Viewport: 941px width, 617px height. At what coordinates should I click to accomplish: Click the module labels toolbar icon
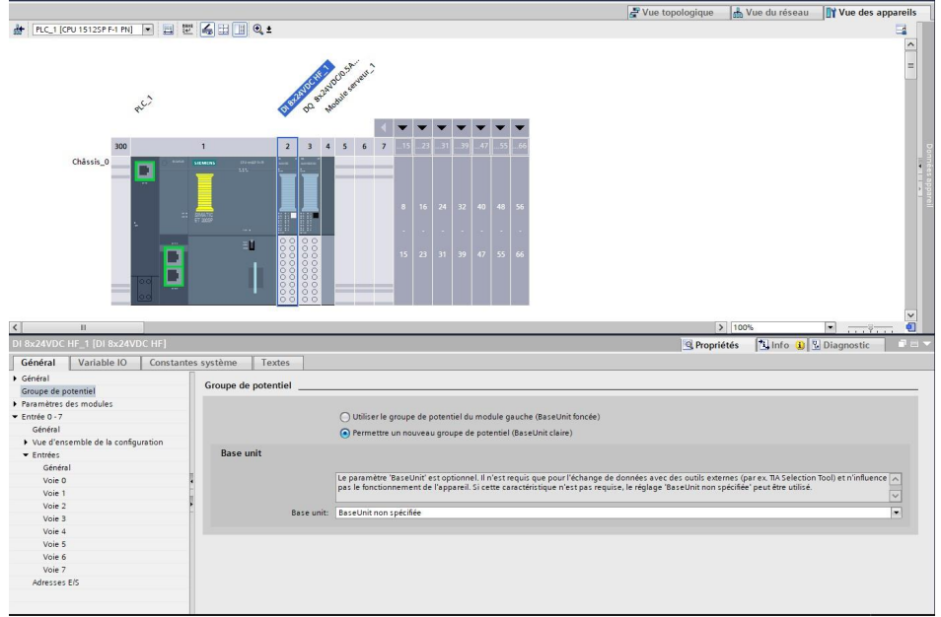(187, 30)
